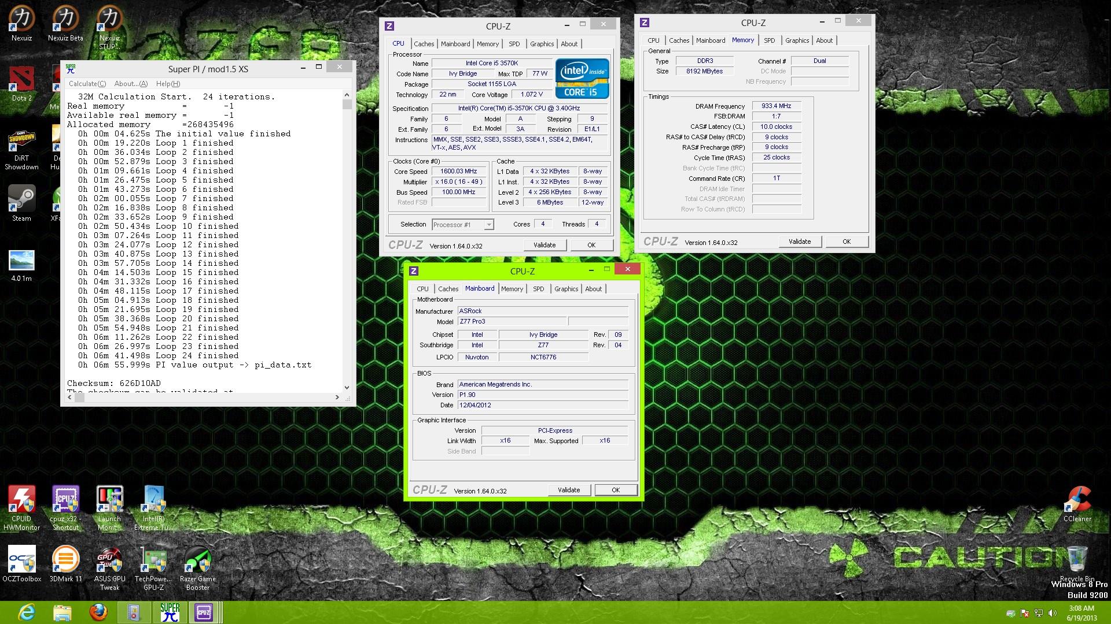1111x624 pixels.
Task: Click the Super PI scroll down arrow
Action: [347, 388]
